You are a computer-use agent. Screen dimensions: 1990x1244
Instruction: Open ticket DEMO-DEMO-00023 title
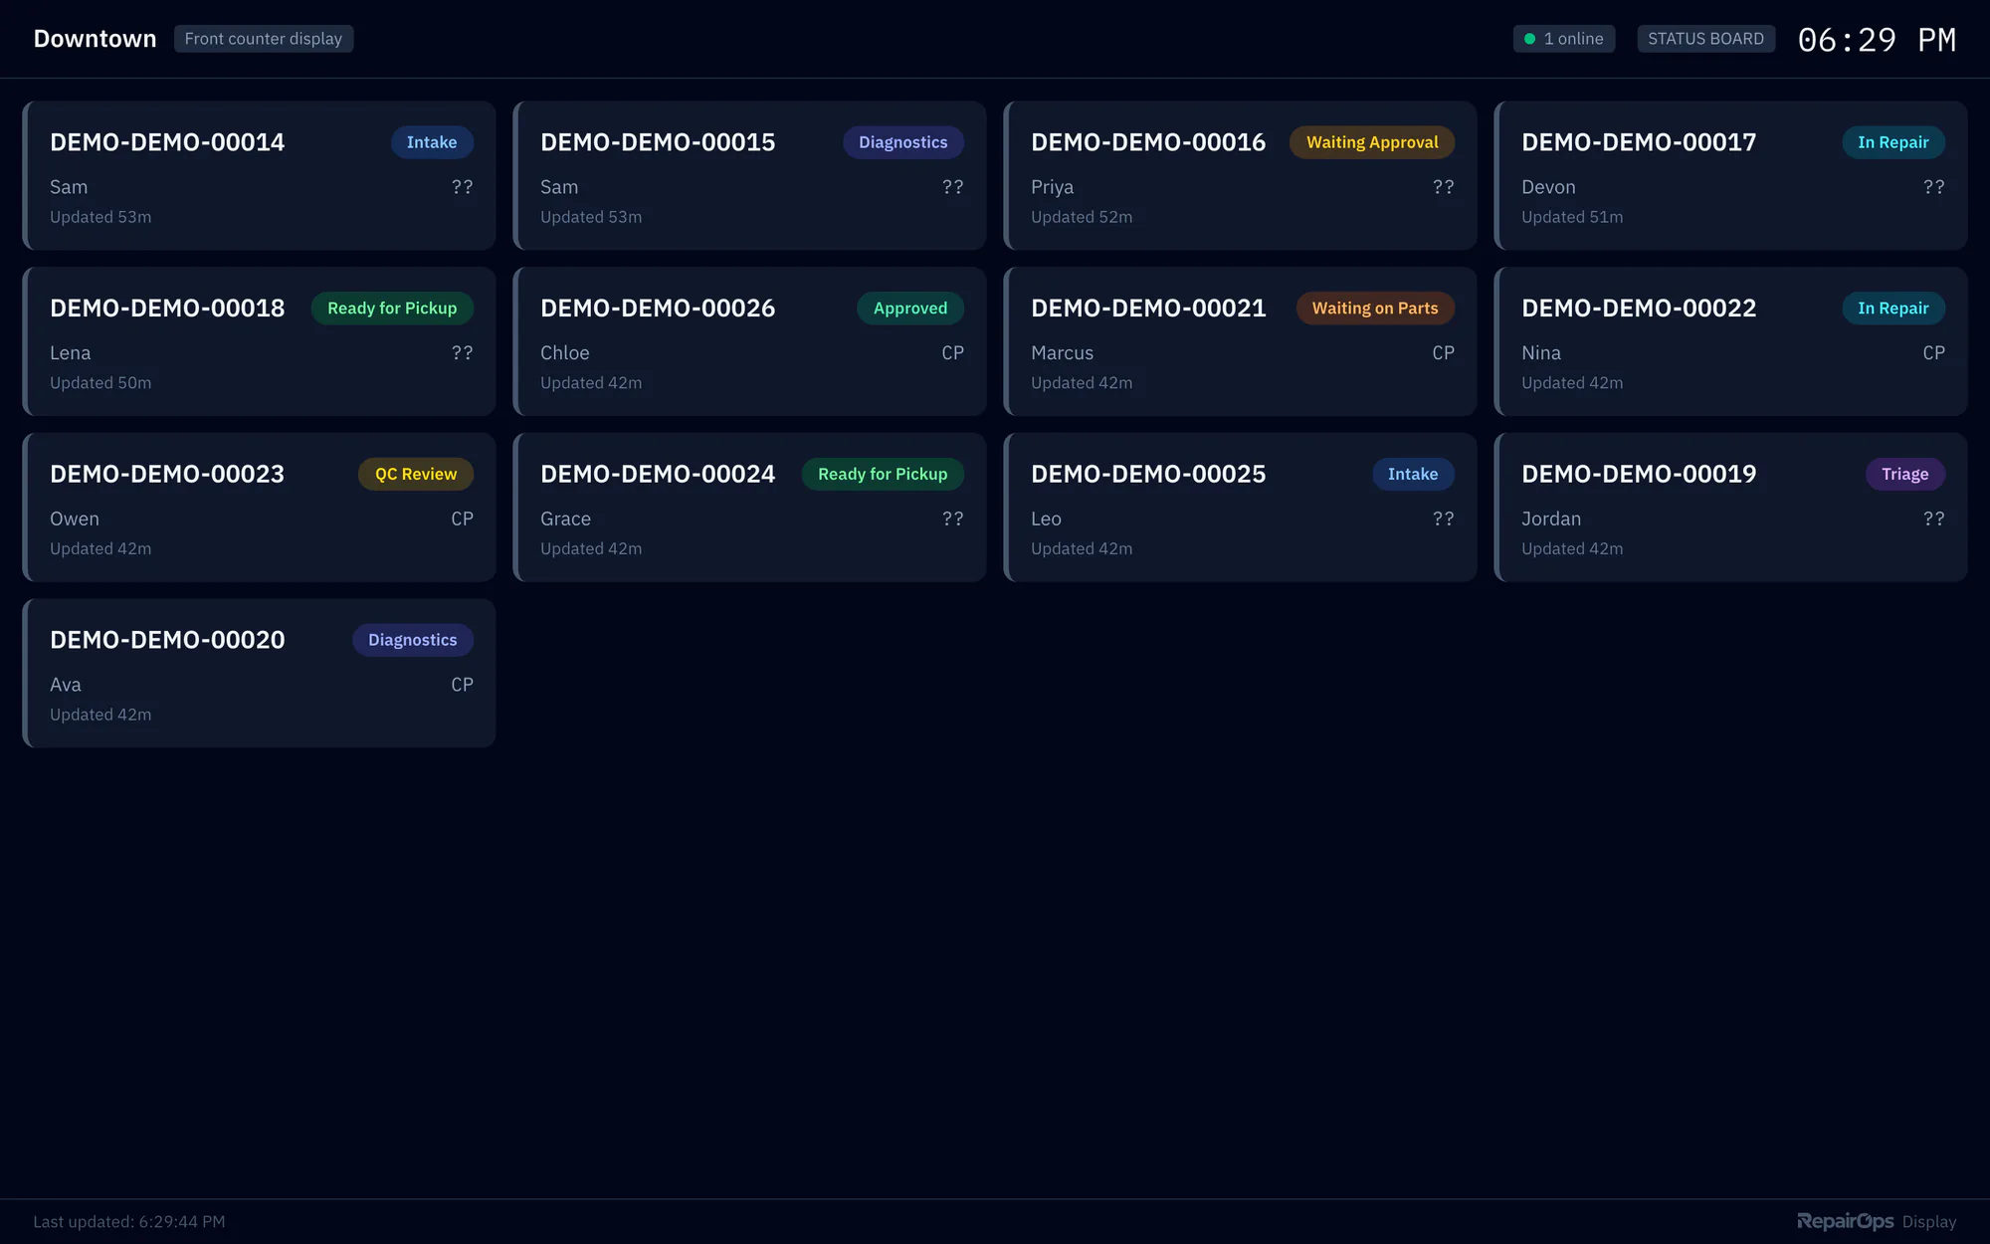point(167,475)
